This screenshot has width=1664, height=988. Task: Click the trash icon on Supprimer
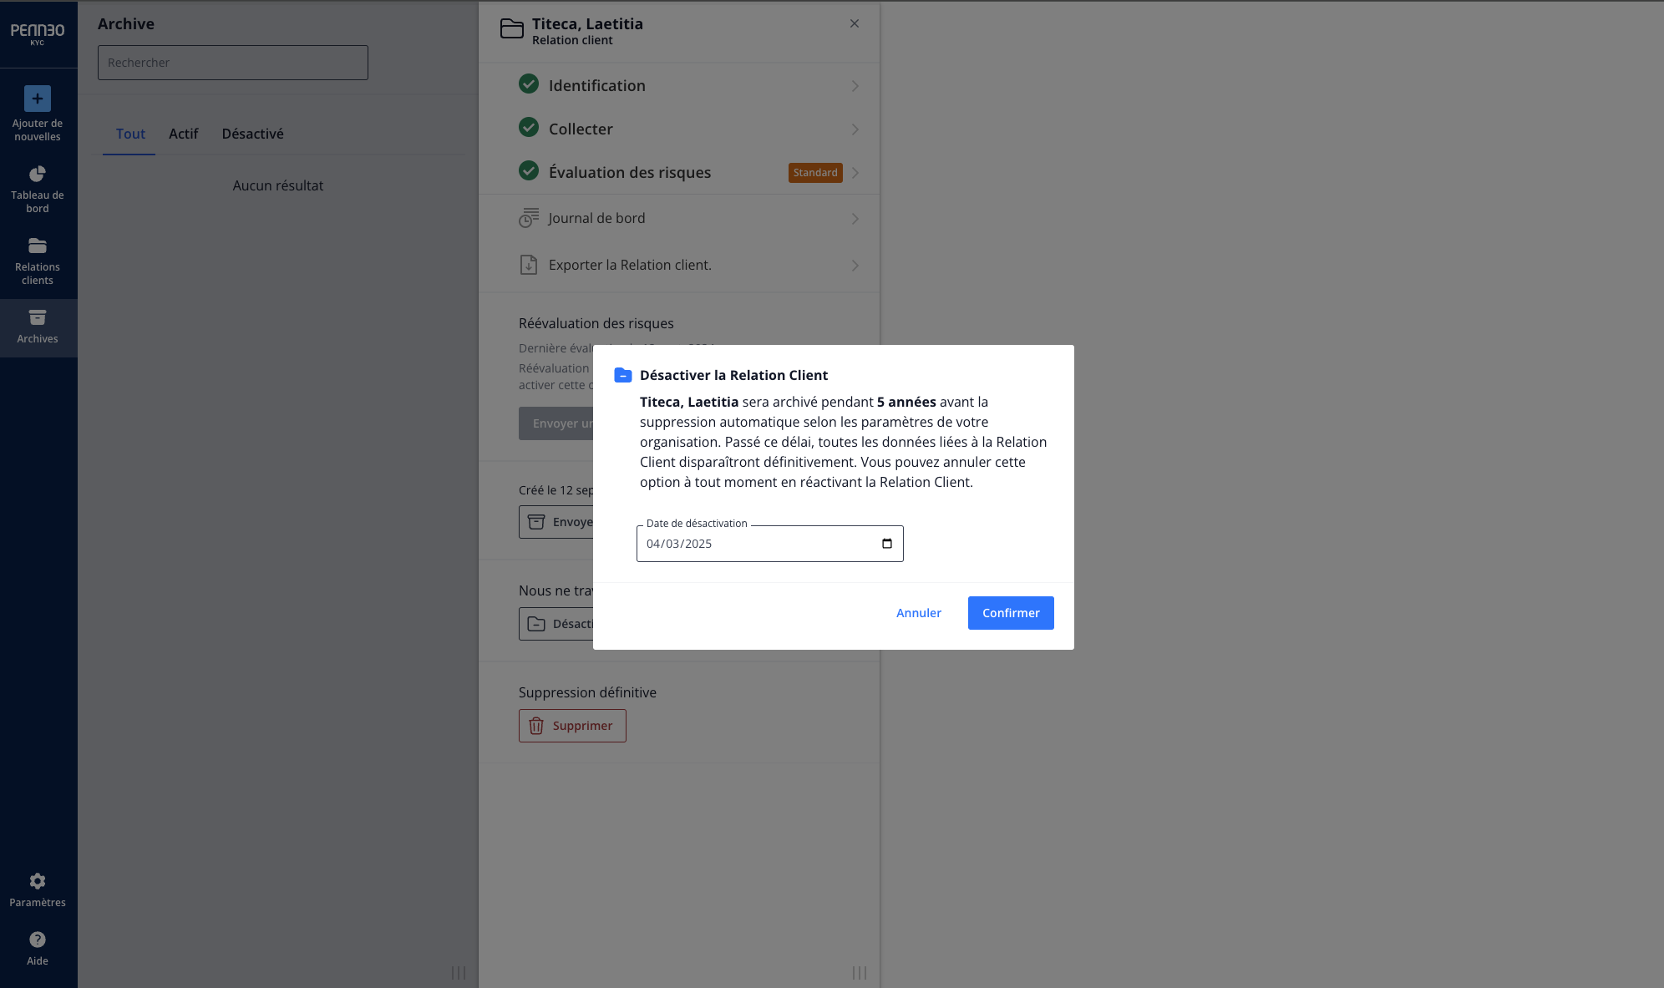coord(536,726)
